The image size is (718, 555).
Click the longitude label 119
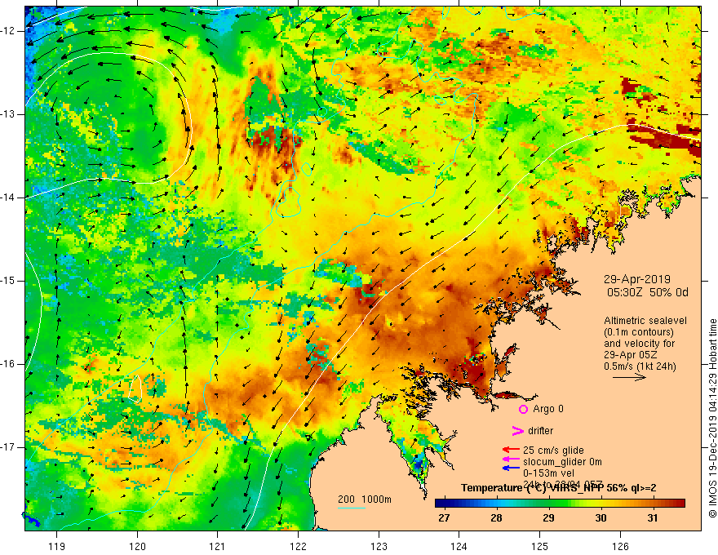(x=57, y=546)
